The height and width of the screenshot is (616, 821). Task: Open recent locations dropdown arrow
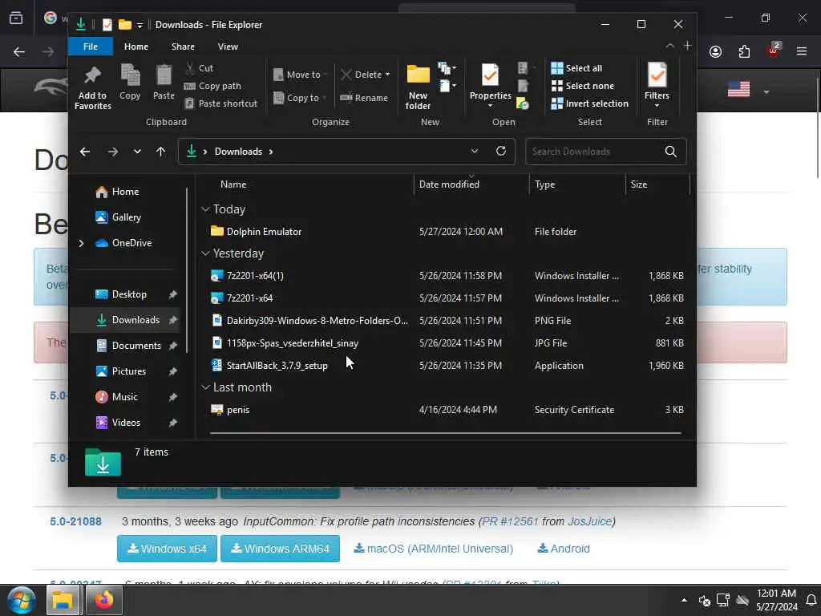137,152
